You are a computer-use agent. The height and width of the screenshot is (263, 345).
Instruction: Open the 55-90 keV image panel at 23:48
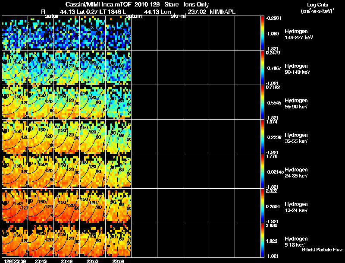[67, 102]
